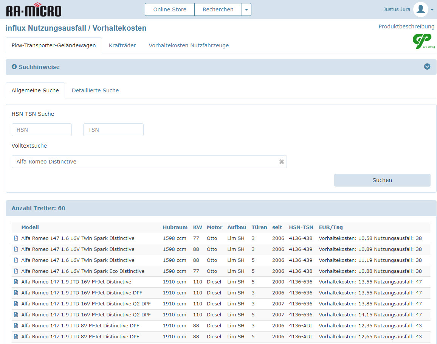Sort by the Motor column header
Screen dimensions: 437x344
(215, 227)
